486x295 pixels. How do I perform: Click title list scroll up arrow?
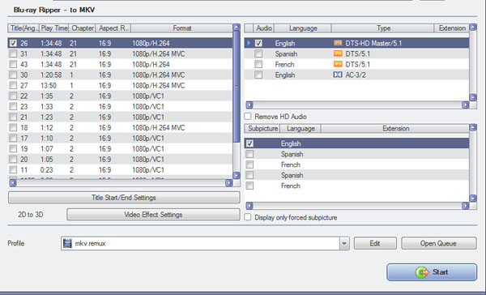point(237,28)
